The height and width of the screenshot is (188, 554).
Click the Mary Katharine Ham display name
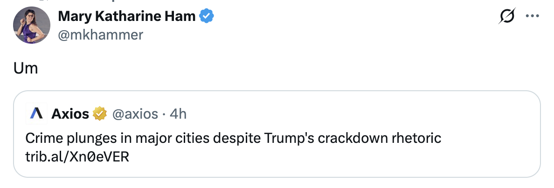(x=126, y=16)
